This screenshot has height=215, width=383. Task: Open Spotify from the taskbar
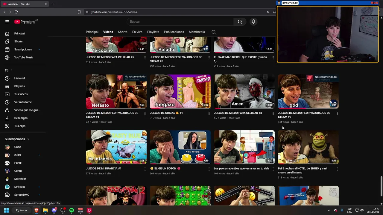tap(72, 210)
